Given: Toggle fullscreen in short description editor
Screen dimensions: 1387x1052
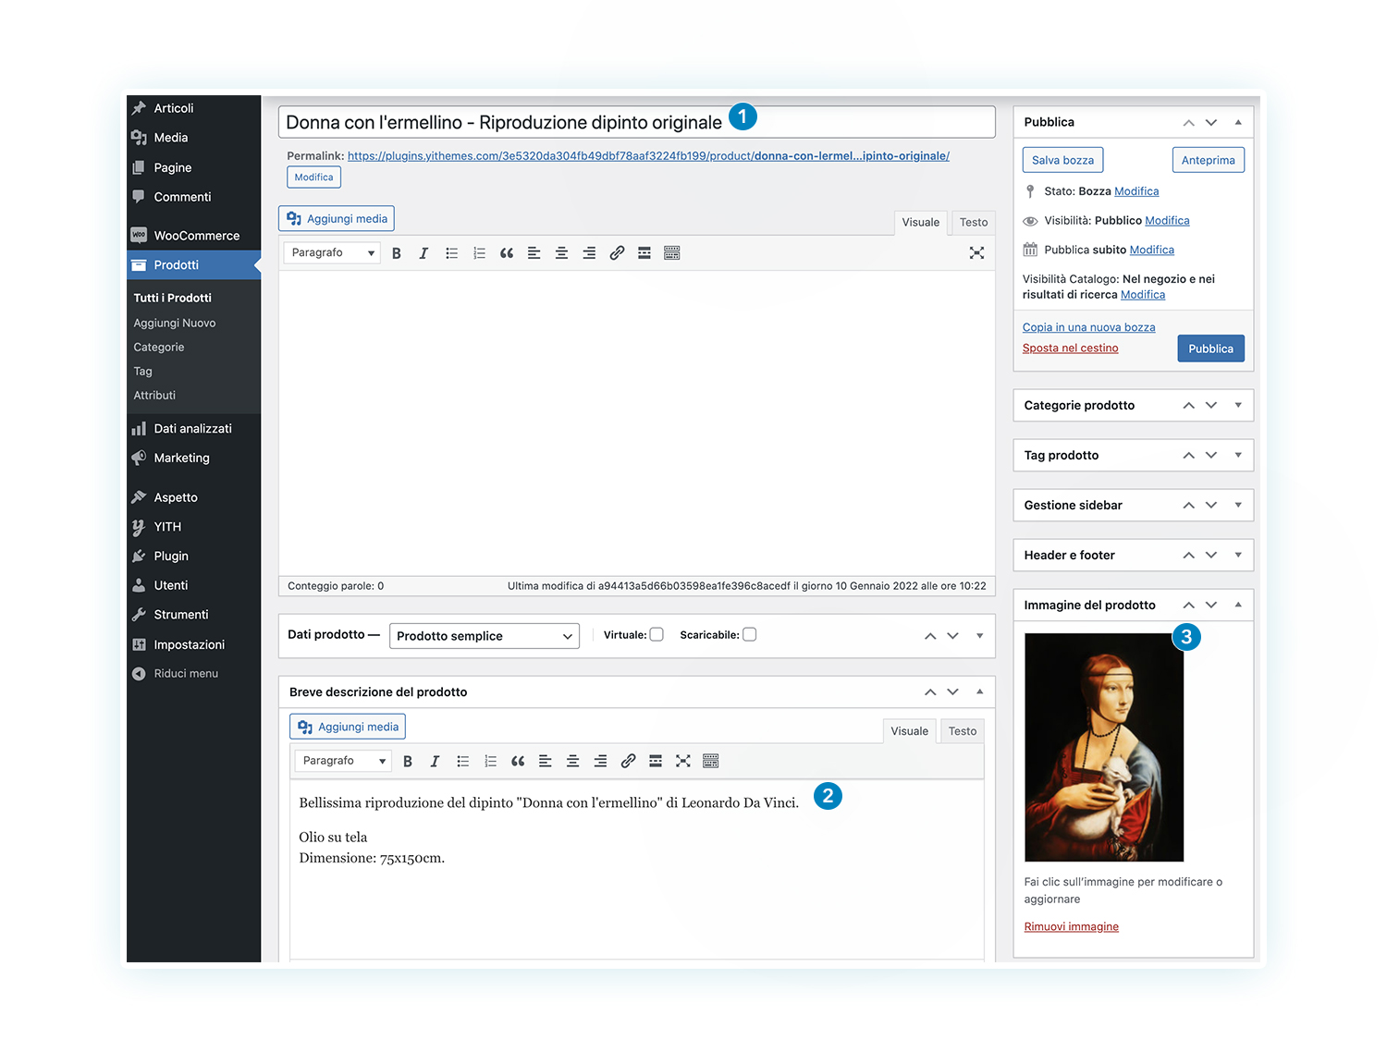Looking at the screenshot, I should click(x=683, y=762).
